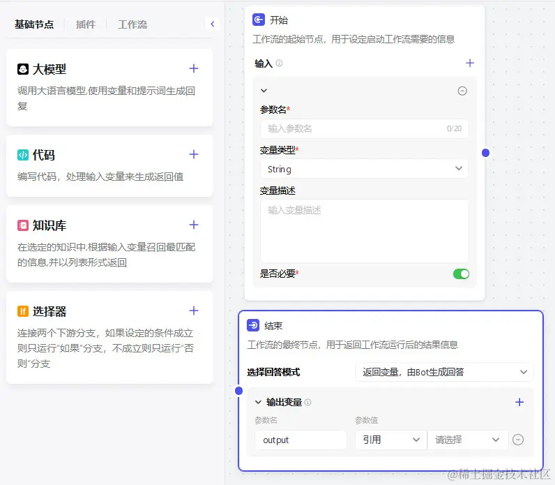Click the 开始 node output connector dot
The image size is (555, 485).
pyautogui.click(x=485, y=153)
